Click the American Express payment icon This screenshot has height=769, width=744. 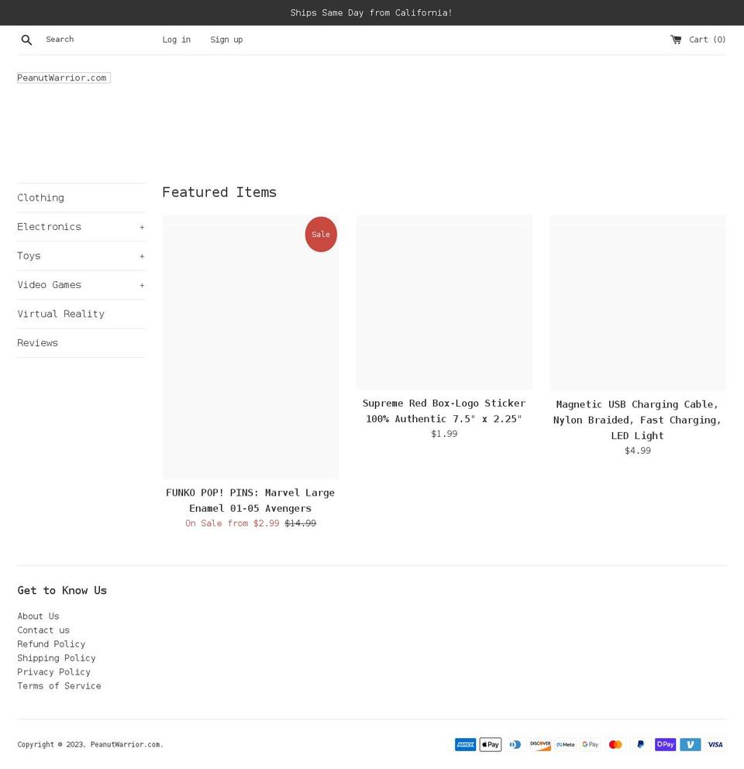point(465,744)
